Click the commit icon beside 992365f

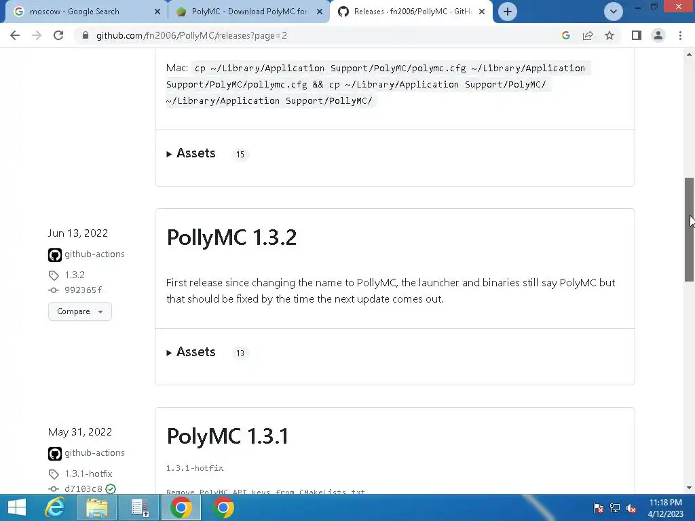[54, 290]
